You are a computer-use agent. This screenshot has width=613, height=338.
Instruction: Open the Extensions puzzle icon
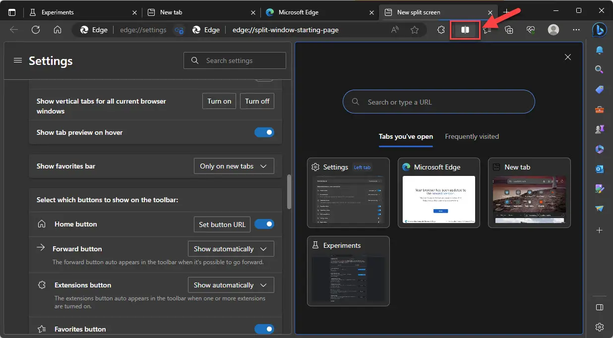point(441,30)
